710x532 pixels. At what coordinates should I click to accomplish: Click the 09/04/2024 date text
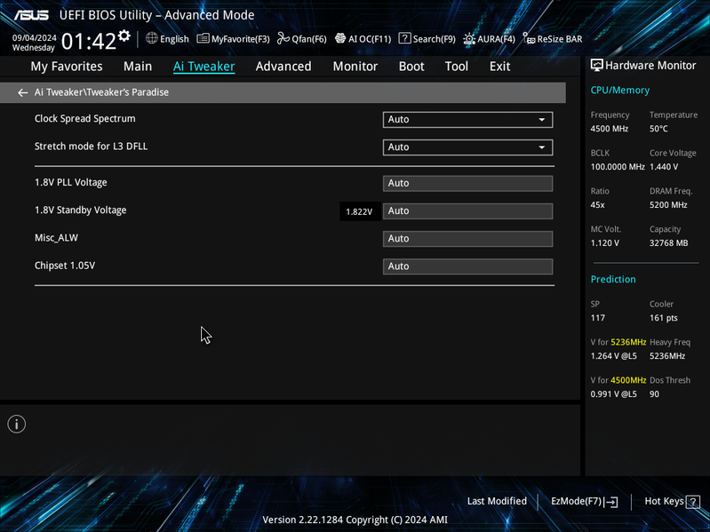click(x=34, y=38)
